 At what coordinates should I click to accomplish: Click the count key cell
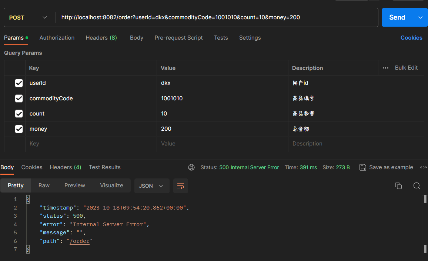91,114
